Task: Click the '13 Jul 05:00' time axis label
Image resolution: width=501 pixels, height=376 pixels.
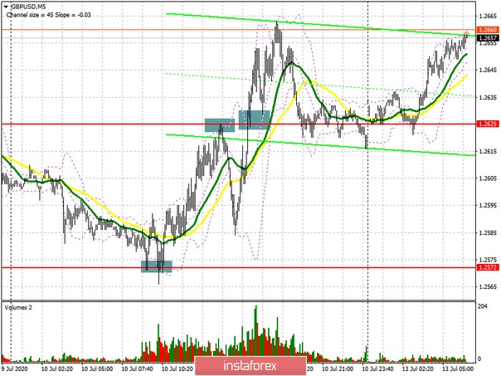Action: click(x=458, y=369)
